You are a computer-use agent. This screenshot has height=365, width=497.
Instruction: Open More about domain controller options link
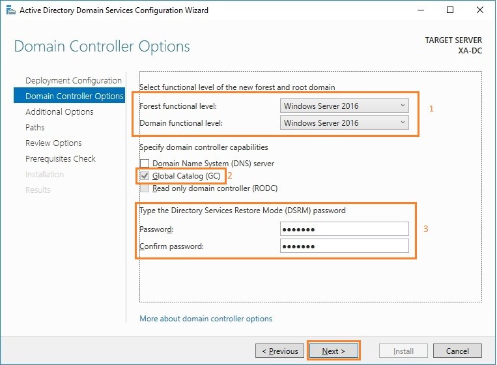[206, 318]
